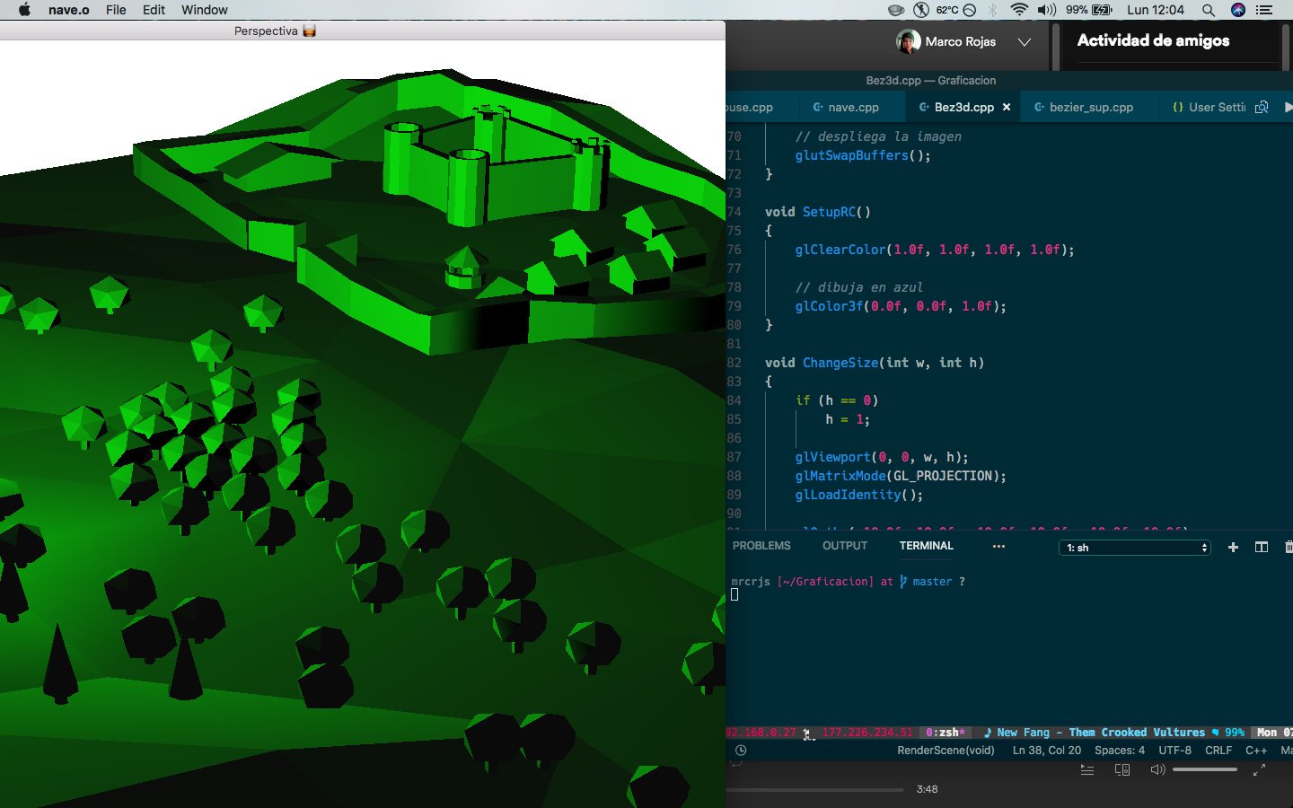The height and width of the screenshot is (808, 1293).
Task: Click the line 'glutSwapBuffers();'
Action: coord(863,155)
